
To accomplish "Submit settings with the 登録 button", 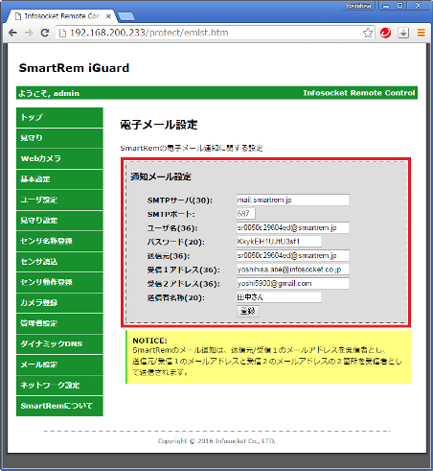I will 248,311.
